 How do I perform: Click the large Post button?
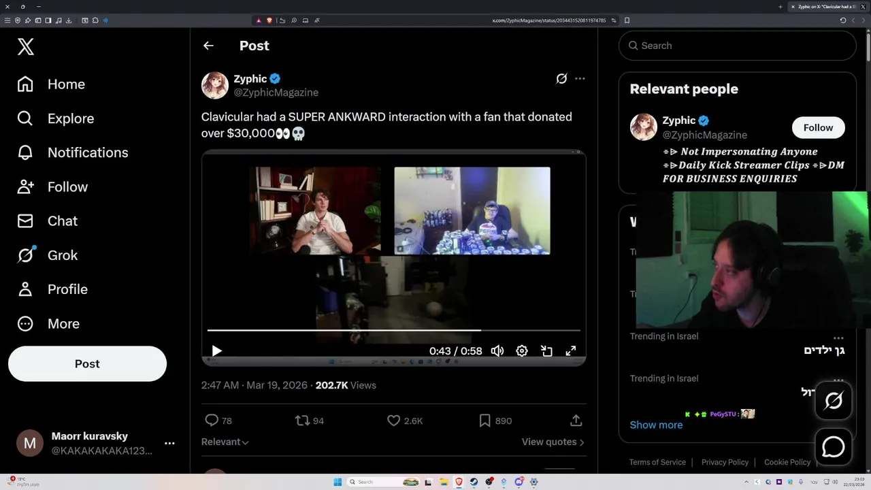pyautogui.click(x=87, y=363)
